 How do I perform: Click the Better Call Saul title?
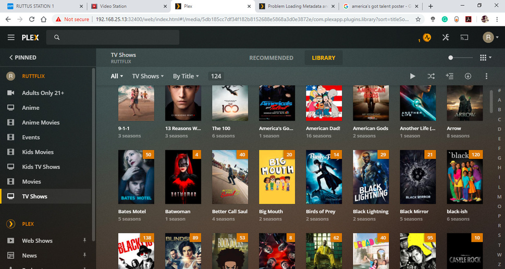230,211
